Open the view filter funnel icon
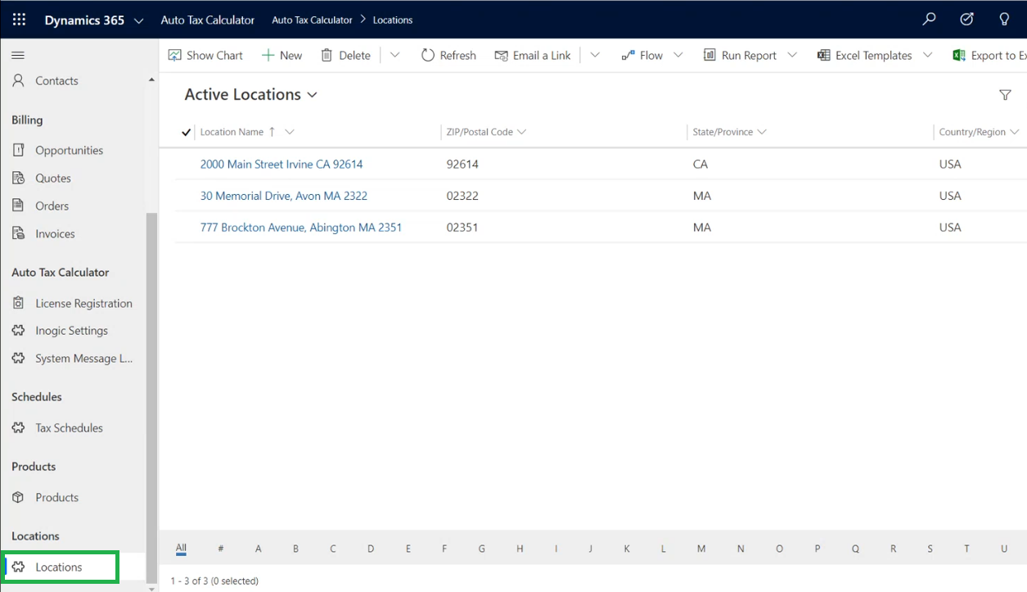This screenshot has height=592, width=1027. pos(1005,95)
